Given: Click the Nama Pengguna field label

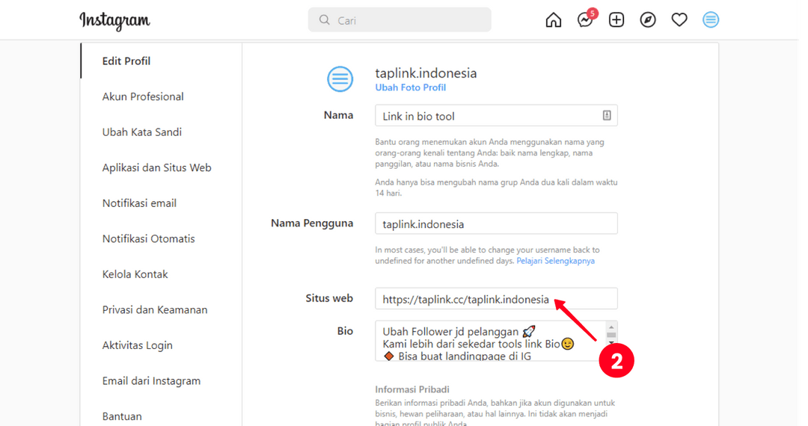Looking at the screenshot, I should coord(312,223).
